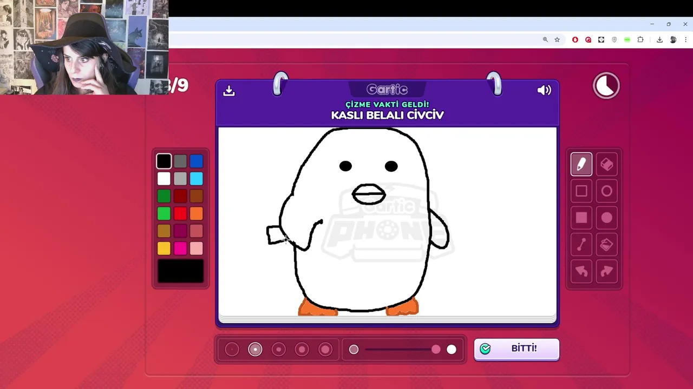693x389 pixels.
Task: Pick the light gray color swatch
Action: (180, 178)
